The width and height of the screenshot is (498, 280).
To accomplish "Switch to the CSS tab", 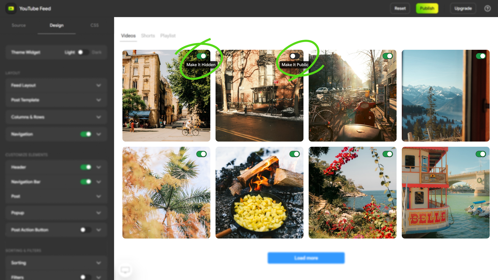I will click(x=95, y=25).
